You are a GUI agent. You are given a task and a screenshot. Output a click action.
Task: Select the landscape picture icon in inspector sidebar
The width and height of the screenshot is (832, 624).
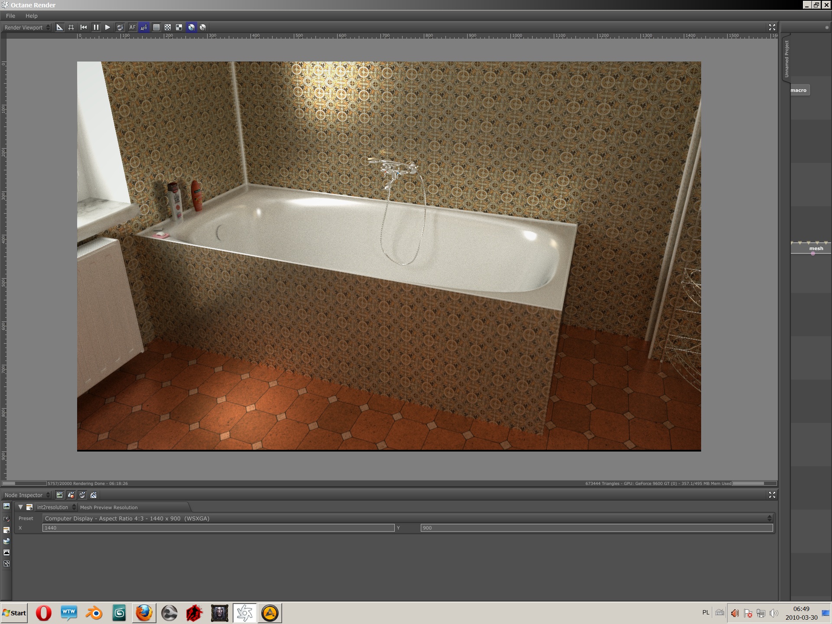pos(6,506)
